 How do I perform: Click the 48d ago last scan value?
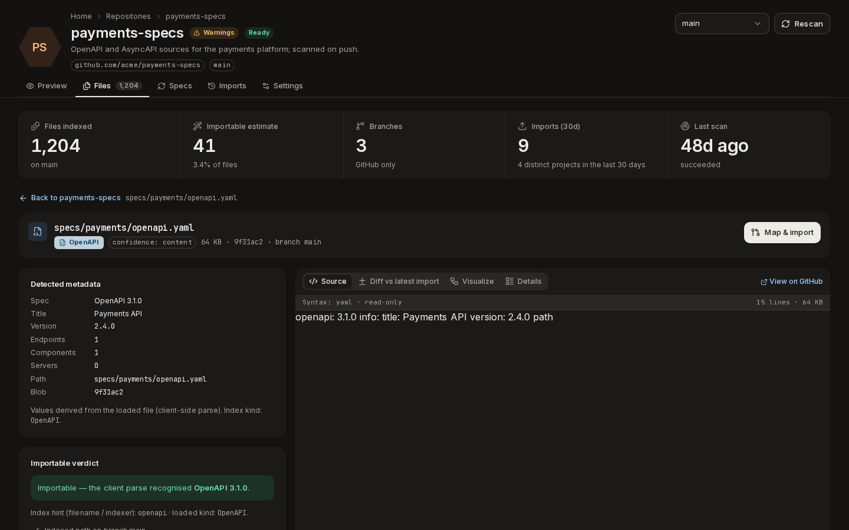pos(715,145)
